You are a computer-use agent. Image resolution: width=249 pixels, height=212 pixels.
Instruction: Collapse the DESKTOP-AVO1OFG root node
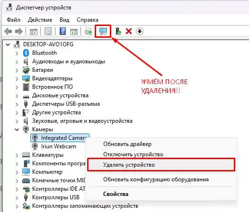coord(8,45)
